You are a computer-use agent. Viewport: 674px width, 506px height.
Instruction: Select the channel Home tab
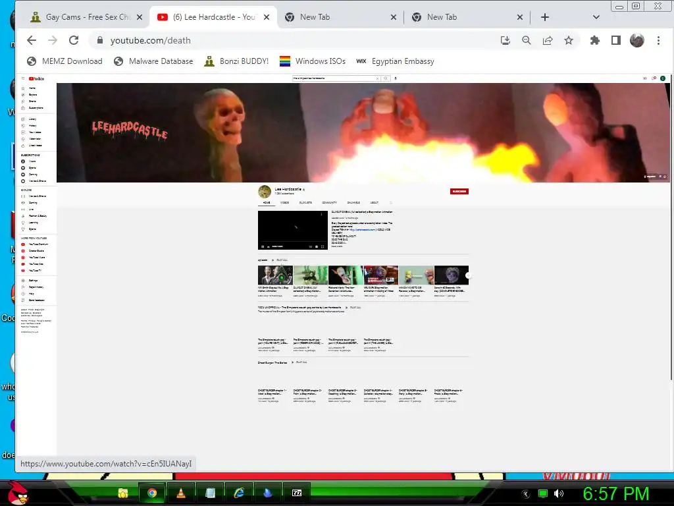click(267, 202)
